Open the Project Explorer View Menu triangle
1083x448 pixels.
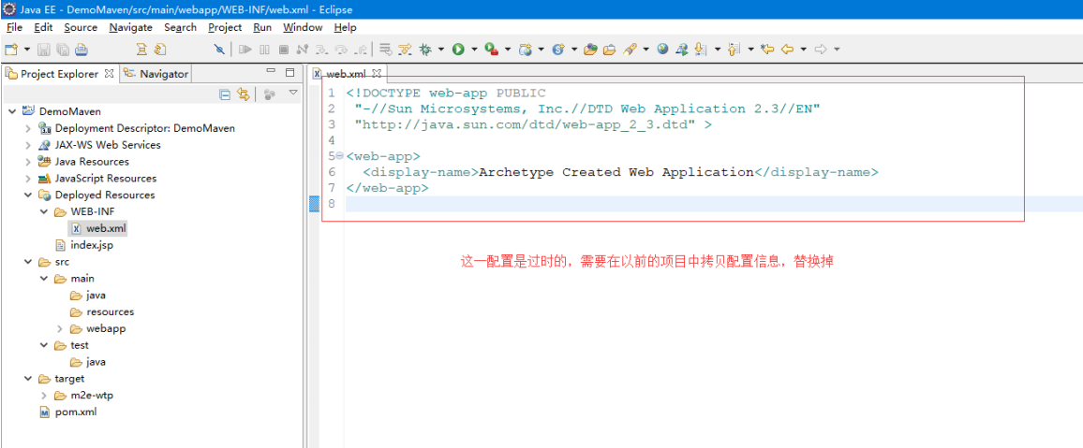pyautogui.click(x=293, y=93)
